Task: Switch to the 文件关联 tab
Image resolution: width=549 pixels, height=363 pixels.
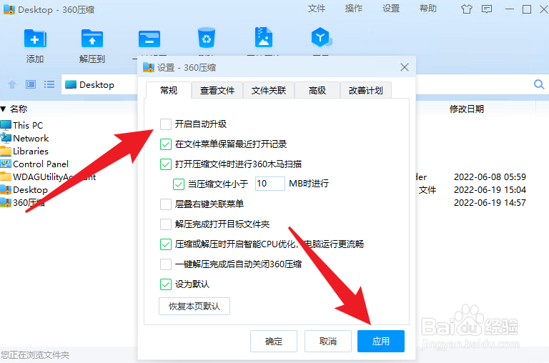Action: pyautogui.click(x=269, y=91)
